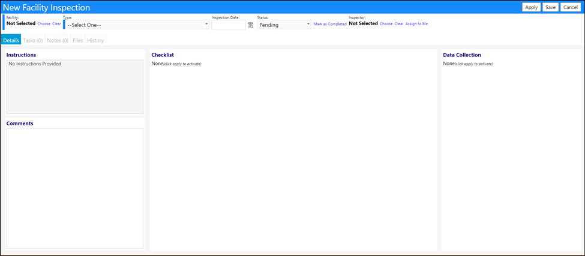The height and width of the screenshot is (256, 585).
Task: Open the Type '--Select One--' dropdown
Action: [137, 25]
